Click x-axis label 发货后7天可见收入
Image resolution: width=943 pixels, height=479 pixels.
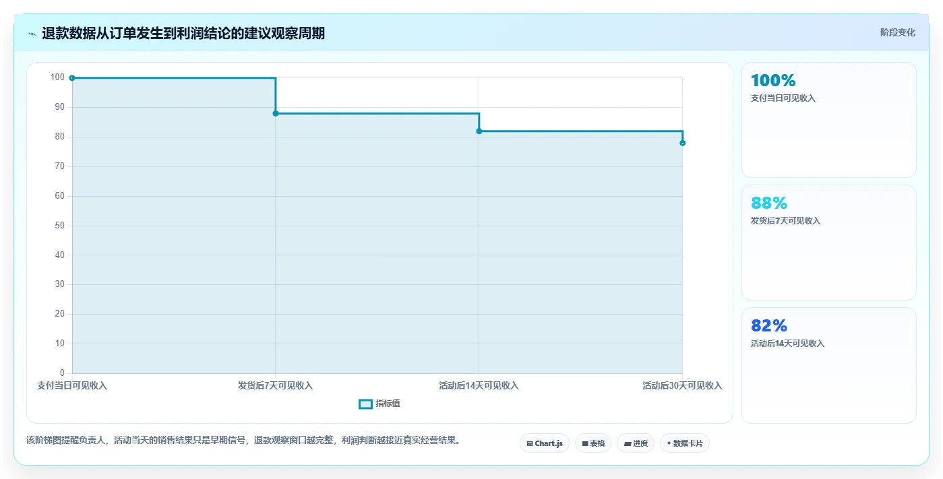tap(276, 386)
